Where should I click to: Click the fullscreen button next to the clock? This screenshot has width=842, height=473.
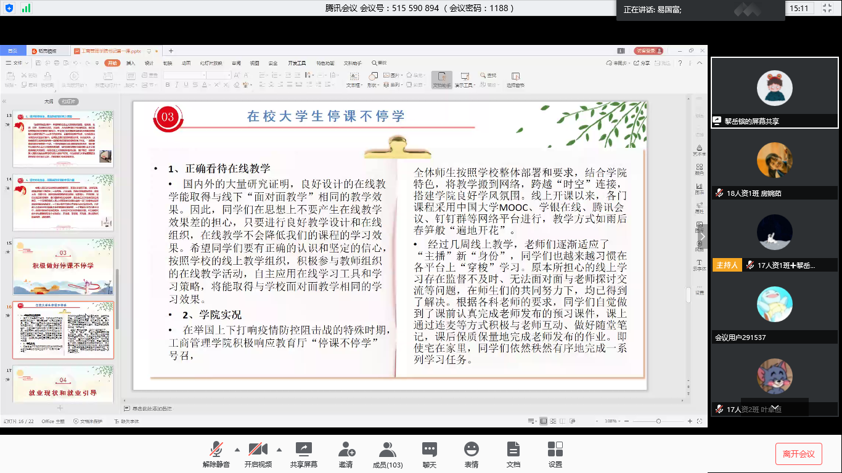click(826, 8)
